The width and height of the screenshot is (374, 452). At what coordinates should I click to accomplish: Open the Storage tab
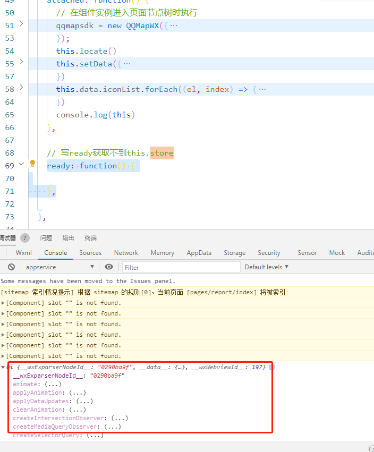point(234,253)
